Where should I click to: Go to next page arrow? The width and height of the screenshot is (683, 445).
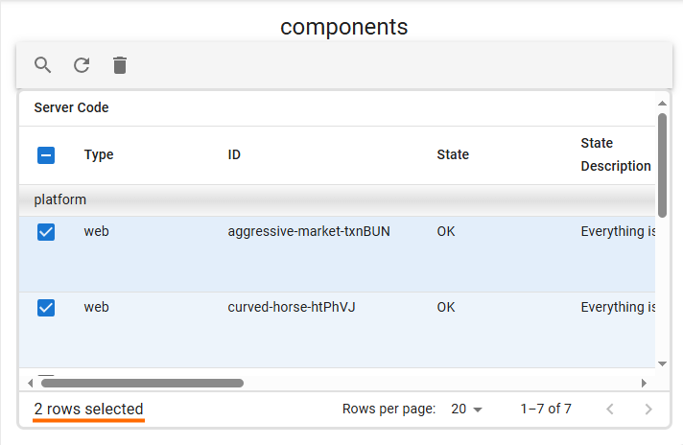[x=648, y=410]
